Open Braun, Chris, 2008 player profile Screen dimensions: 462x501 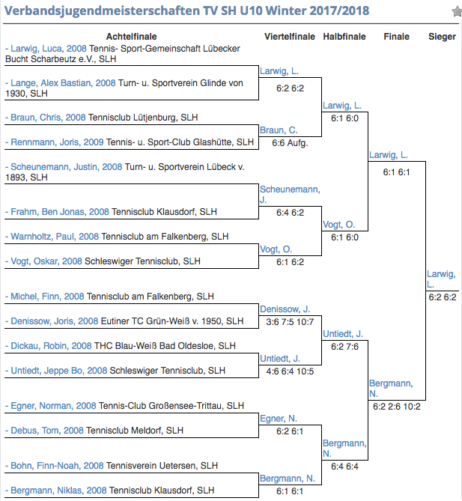click(48, 118)
